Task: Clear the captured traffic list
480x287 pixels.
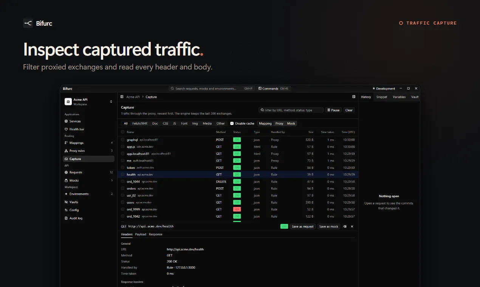Action: coord(349,110)
